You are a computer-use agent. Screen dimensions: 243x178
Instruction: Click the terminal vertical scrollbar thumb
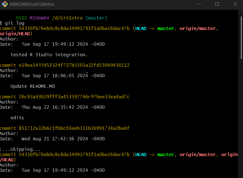tap(241, 38)
